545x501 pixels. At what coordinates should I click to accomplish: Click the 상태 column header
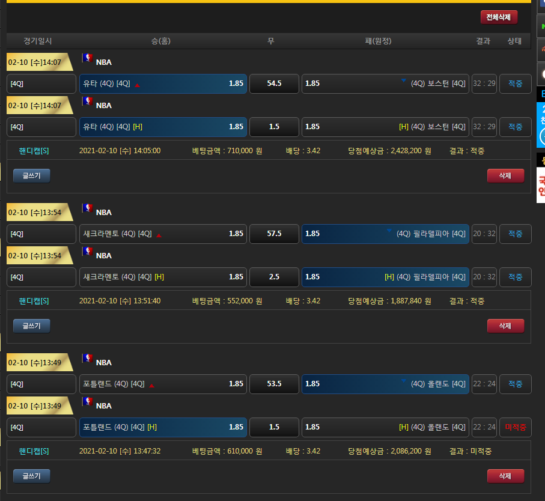(514, 41)
